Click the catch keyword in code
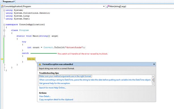This screenshot has height=109, width=174. pos(25,53)
